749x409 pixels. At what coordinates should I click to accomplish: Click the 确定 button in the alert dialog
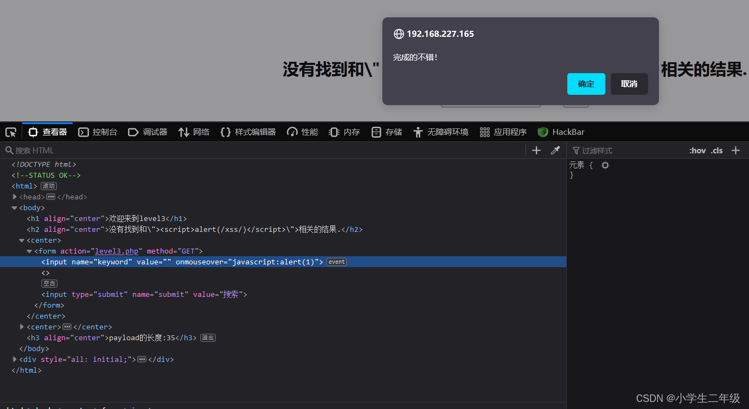click(586, 84)
